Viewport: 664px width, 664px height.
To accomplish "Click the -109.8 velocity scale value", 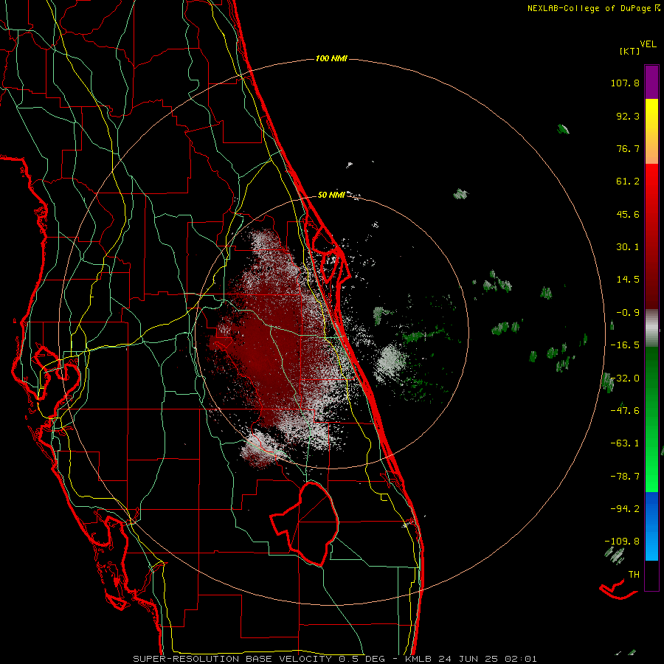I will 622,542.
